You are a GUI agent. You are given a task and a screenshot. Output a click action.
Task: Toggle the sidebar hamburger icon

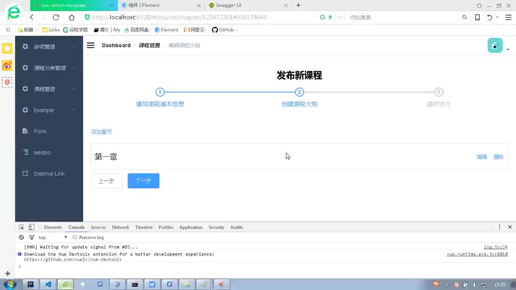(91, 45)
